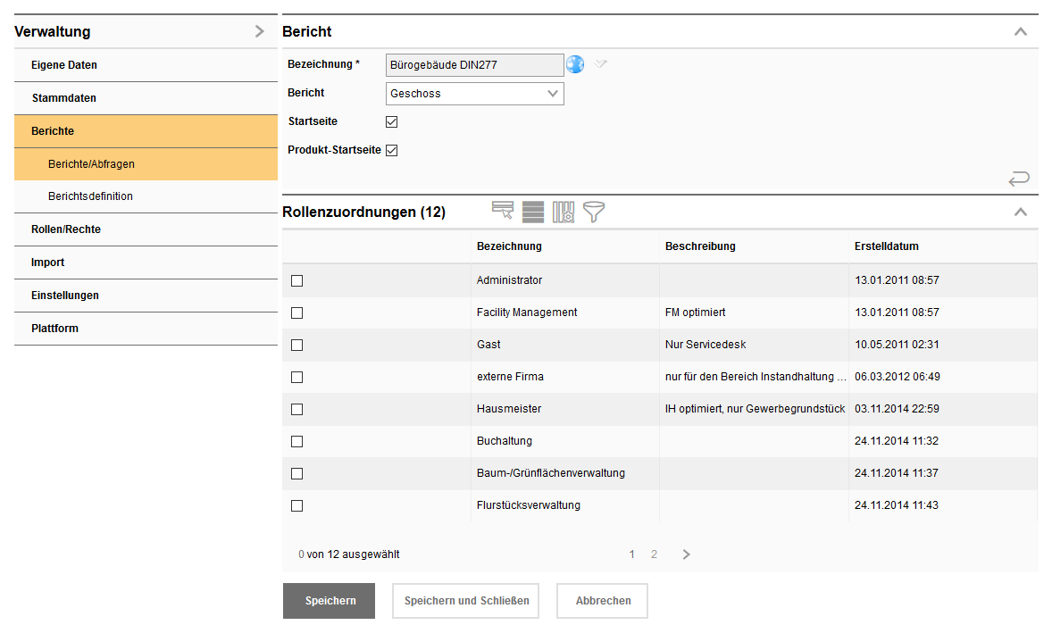Screen dimensions: 1052x625
Task: Click the checkmark icon next to the globe
Action: pos(600,63)
